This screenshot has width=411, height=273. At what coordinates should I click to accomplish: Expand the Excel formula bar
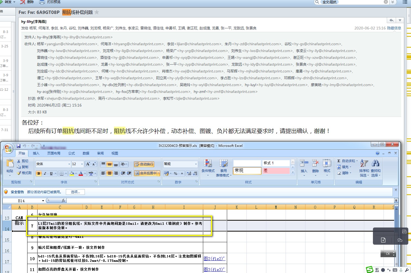[x=396, y=201]
